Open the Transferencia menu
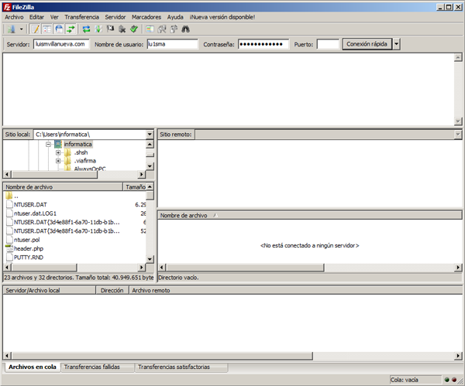465x386 pixels. pyautogui.click(x=82, y=17)
